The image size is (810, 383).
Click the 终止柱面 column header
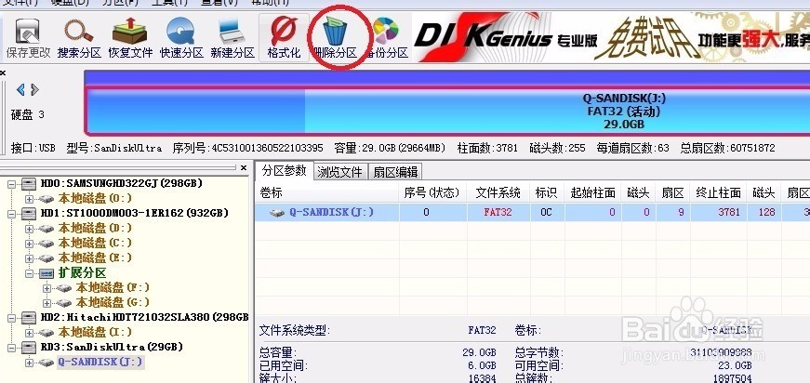coord(719,193)
